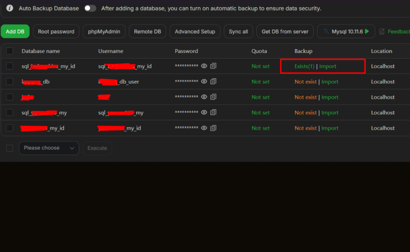Open the Mysql 10.11.6 service button
This screenshot has height=252, width=410.
346,32
